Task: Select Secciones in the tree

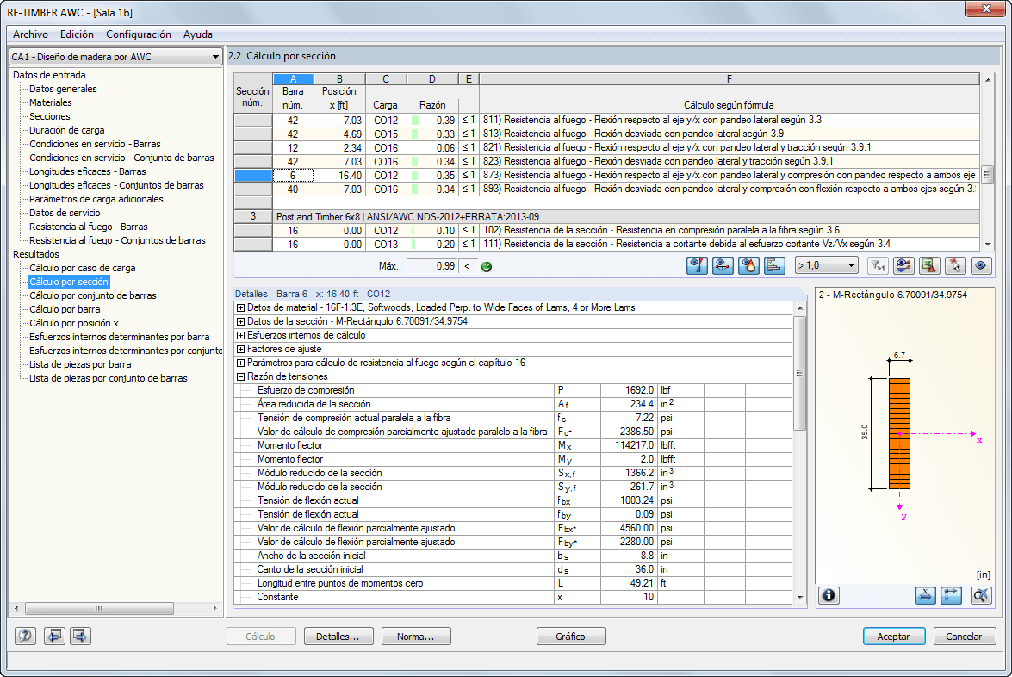Action: (x=50, y=117)
